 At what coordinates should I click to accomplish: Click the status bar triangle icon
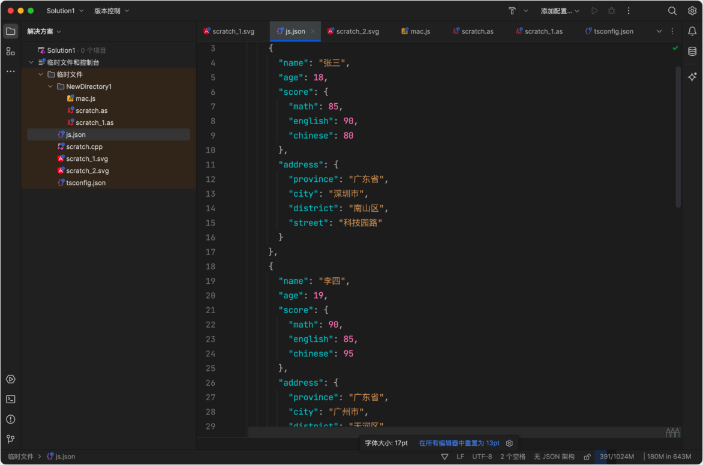click(444, 457)
